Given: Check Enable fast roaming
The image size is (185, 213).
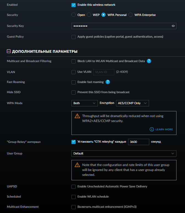Looking at the screenshot, I should pos(73,82).
